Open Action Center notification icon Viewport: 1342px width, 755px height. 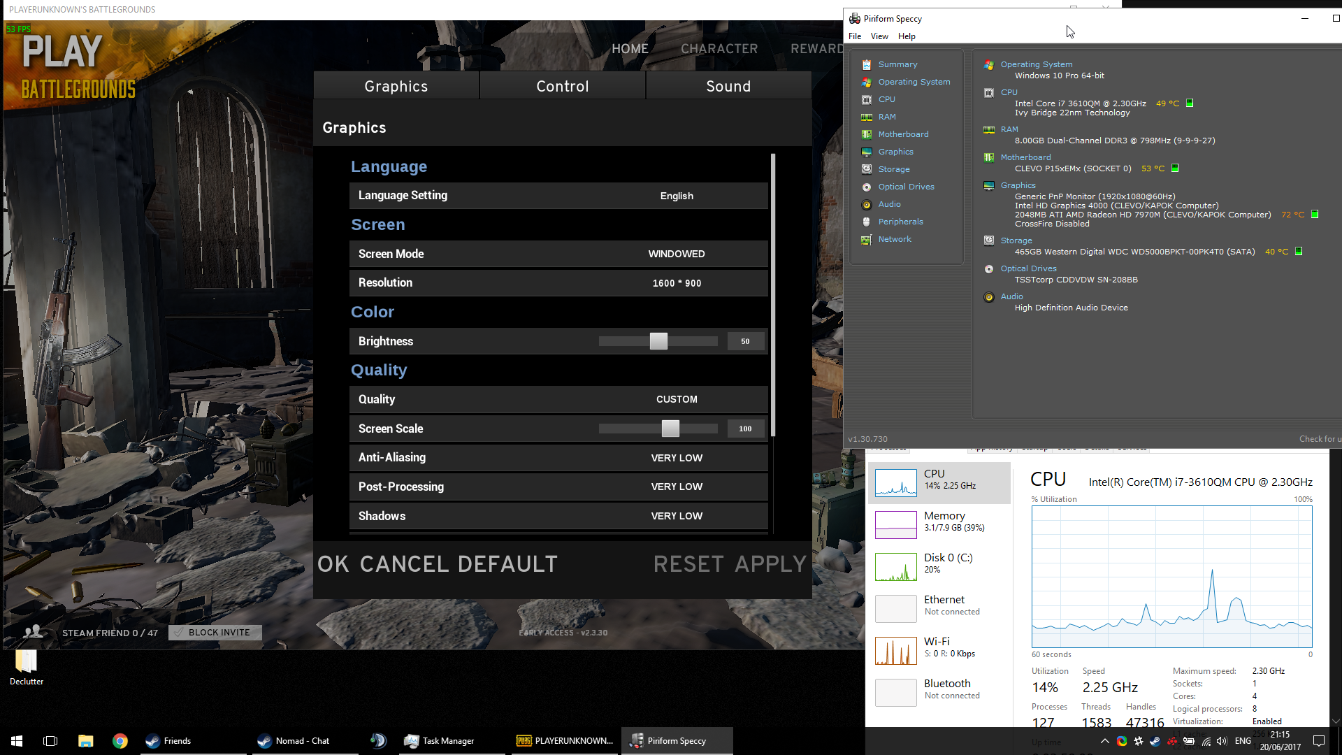pos(1319,741)
